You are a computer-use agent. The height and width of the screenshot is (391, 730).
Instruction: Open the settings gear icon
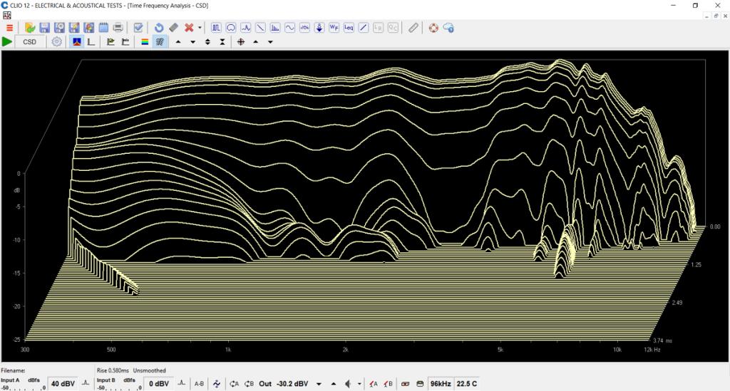[57, 42]
